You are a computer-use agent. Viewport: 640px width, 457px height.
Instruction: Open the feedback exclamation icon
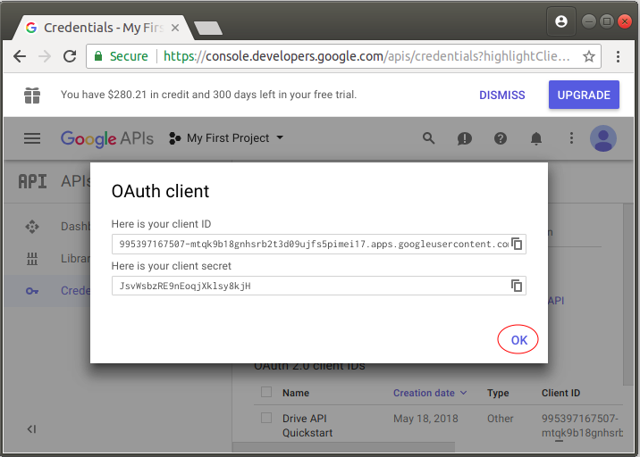tap(465, 138)
